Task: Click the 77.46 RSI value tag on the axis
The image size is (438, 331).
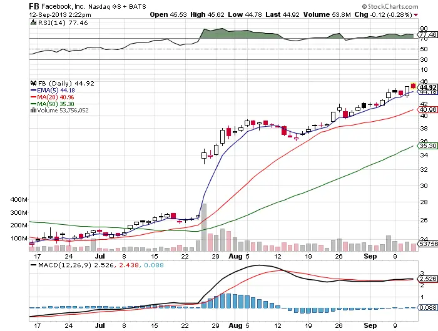Action: click(427, 34)
